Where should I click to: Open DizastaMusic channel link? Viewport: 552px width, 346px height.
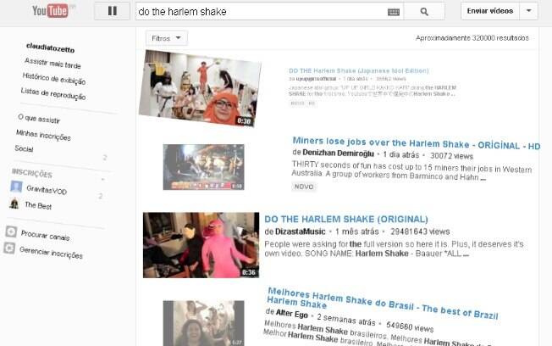pyautogui.click(x=301, y=232)
